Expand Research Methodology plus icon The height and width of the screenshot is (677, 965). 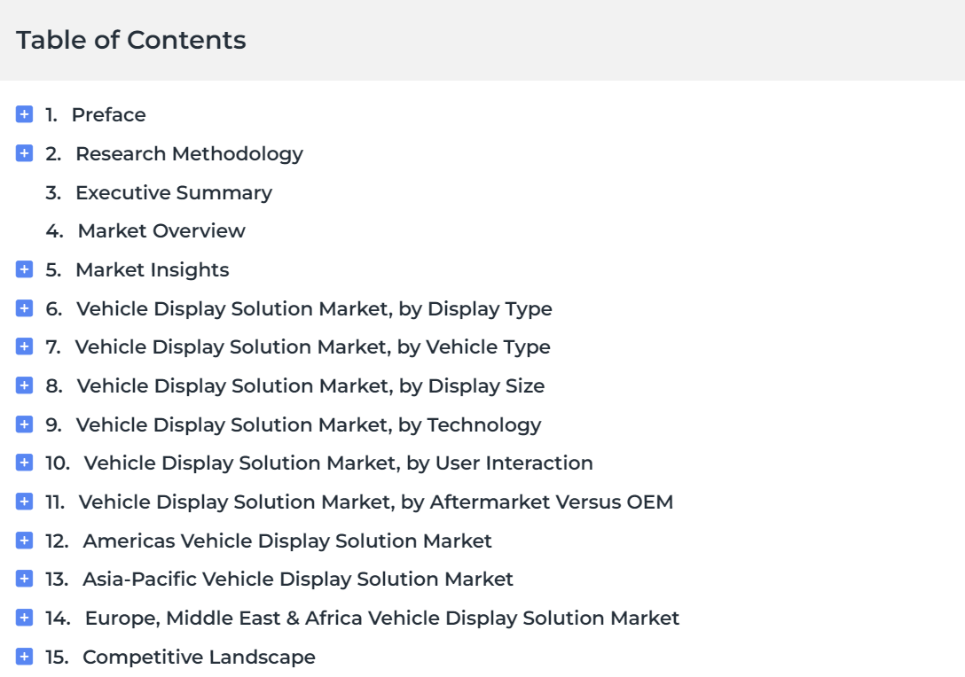[24, 153]
